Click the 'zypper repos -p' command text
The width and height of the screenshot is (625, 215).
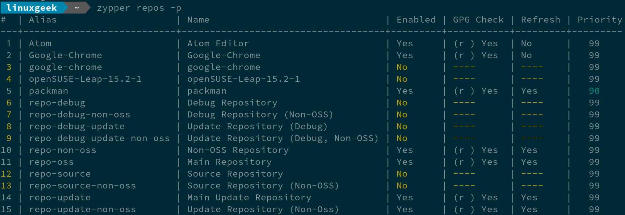[x=139, y=8]
